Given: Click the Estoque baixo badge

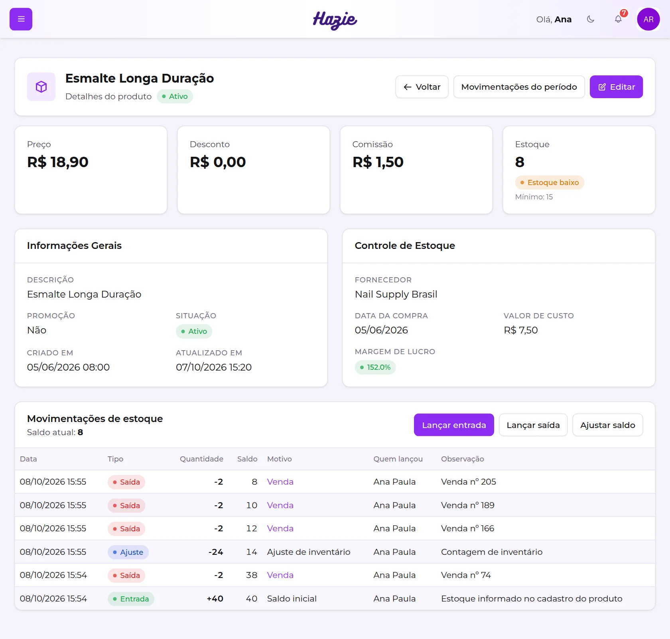Looking at the screenshot, I should (550, 182).
